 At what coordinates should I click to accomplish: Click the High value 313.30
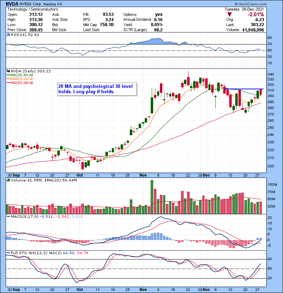tap(36, 20)
